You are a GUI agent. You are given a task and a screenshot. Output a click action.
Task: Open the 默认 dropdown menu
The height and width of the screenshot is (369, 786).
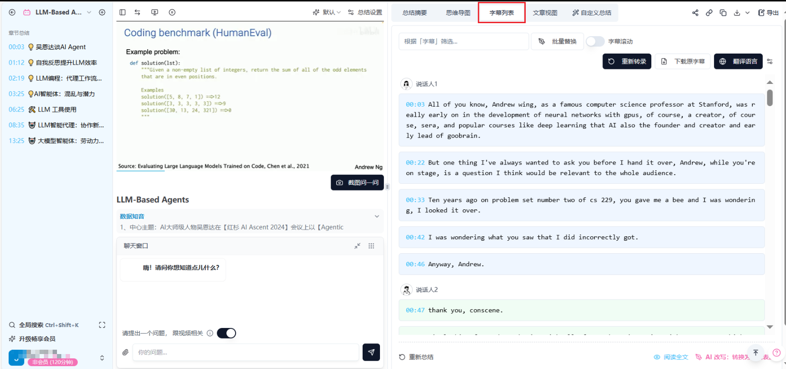327,13
